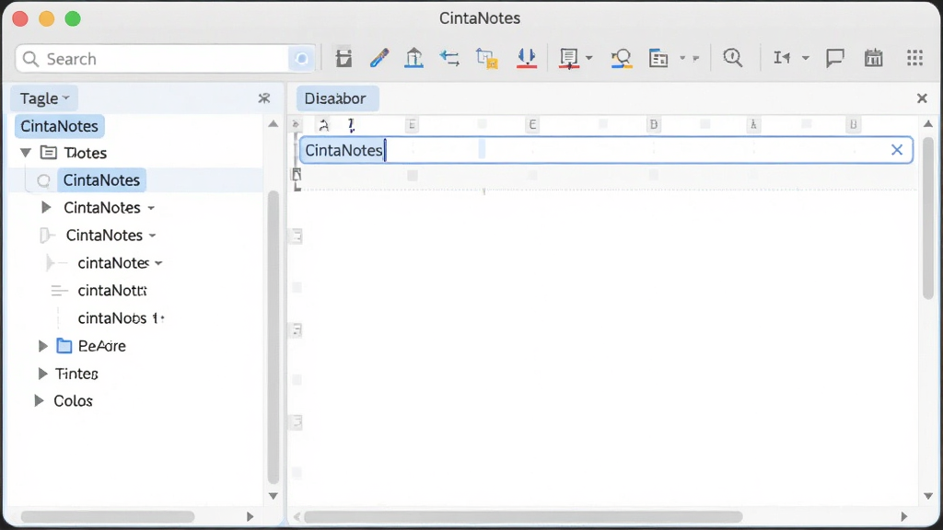Screen dimensions: 943x530
Task: Switch to the Disaabor tab
Action: (337, 98)
